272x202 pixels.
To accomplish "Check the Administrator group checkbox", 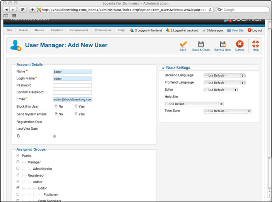I will (18, 169).
